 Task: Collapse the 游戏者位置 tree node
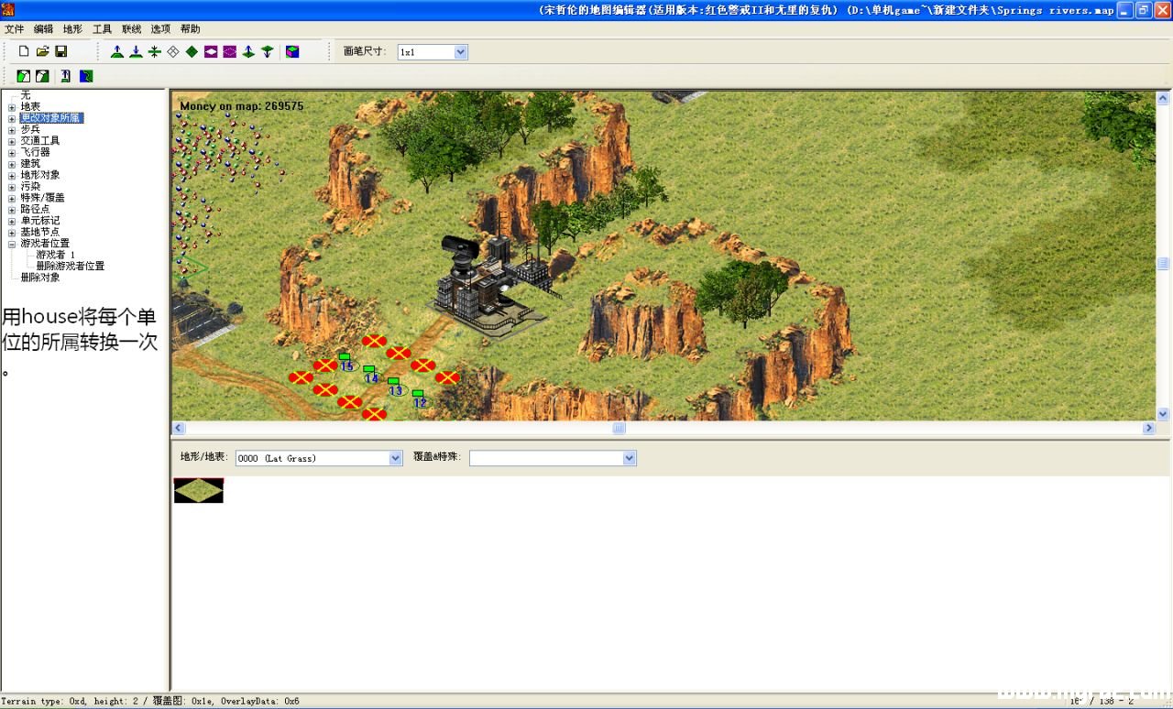point(12,244)
